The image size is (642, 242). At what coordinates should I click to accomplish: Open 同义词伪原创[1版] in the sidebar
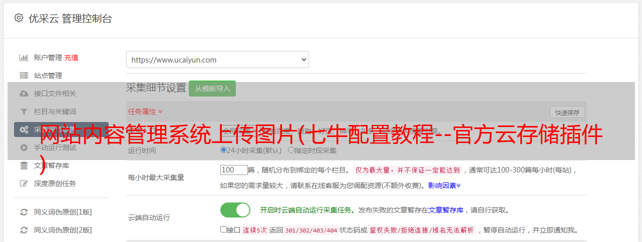coord(63,212)
